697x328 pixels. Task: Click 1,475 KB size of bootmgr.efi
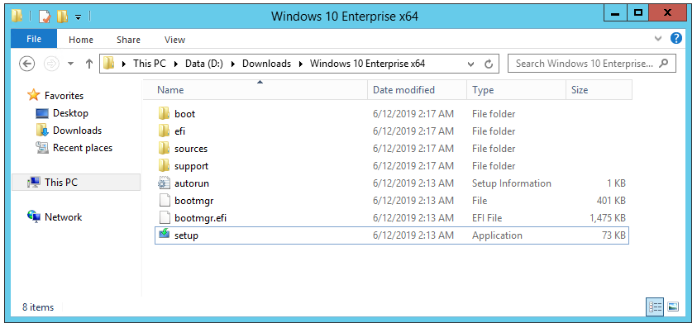(607, 218)
